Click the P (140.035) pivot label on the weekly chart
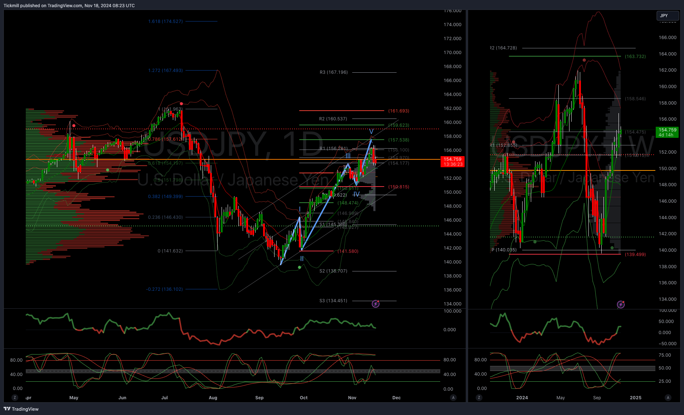Viewport: 684px width, 415px height. 504,250
